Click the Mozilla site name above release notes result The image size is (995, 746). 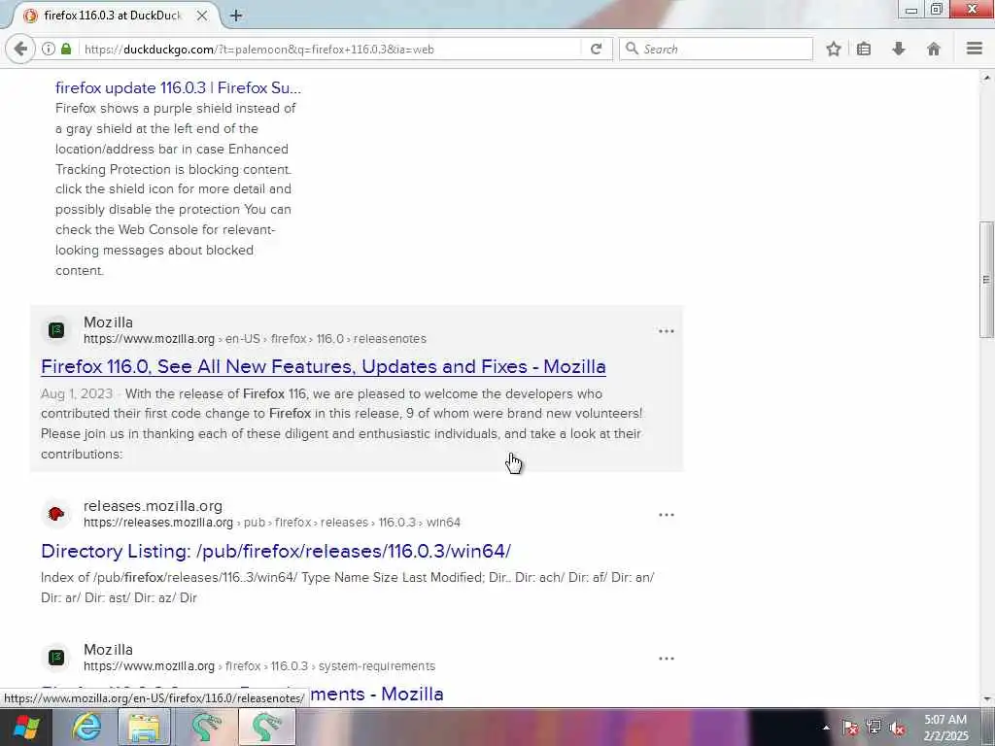tap(108, 322)
